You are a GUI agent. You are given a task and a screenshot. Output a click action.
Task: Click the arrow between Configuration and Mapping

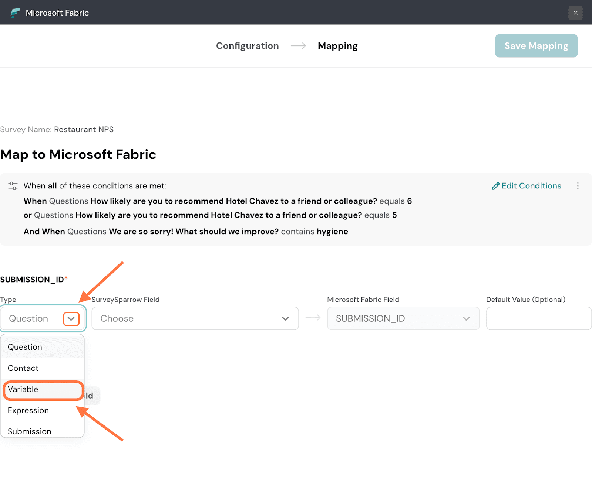pyautogui.click(x=298, y=46)
